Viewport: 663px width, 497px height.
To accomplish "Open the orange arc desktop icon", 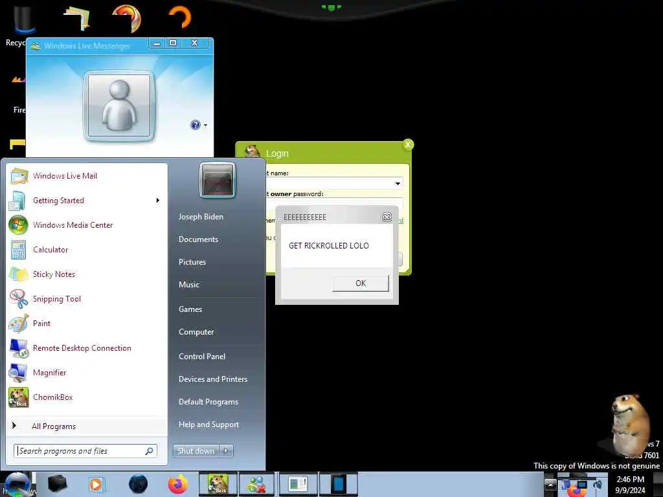I will (180, 17).
